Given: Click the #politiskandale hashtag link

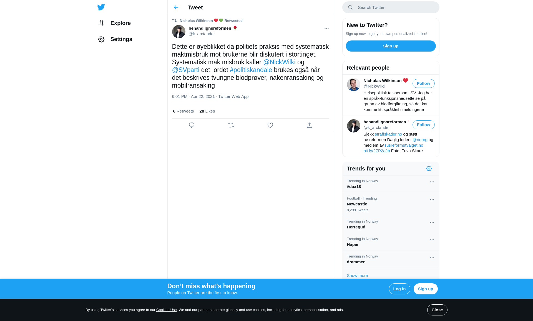Looking at the screenshot, I should click(x=251, y=70).
